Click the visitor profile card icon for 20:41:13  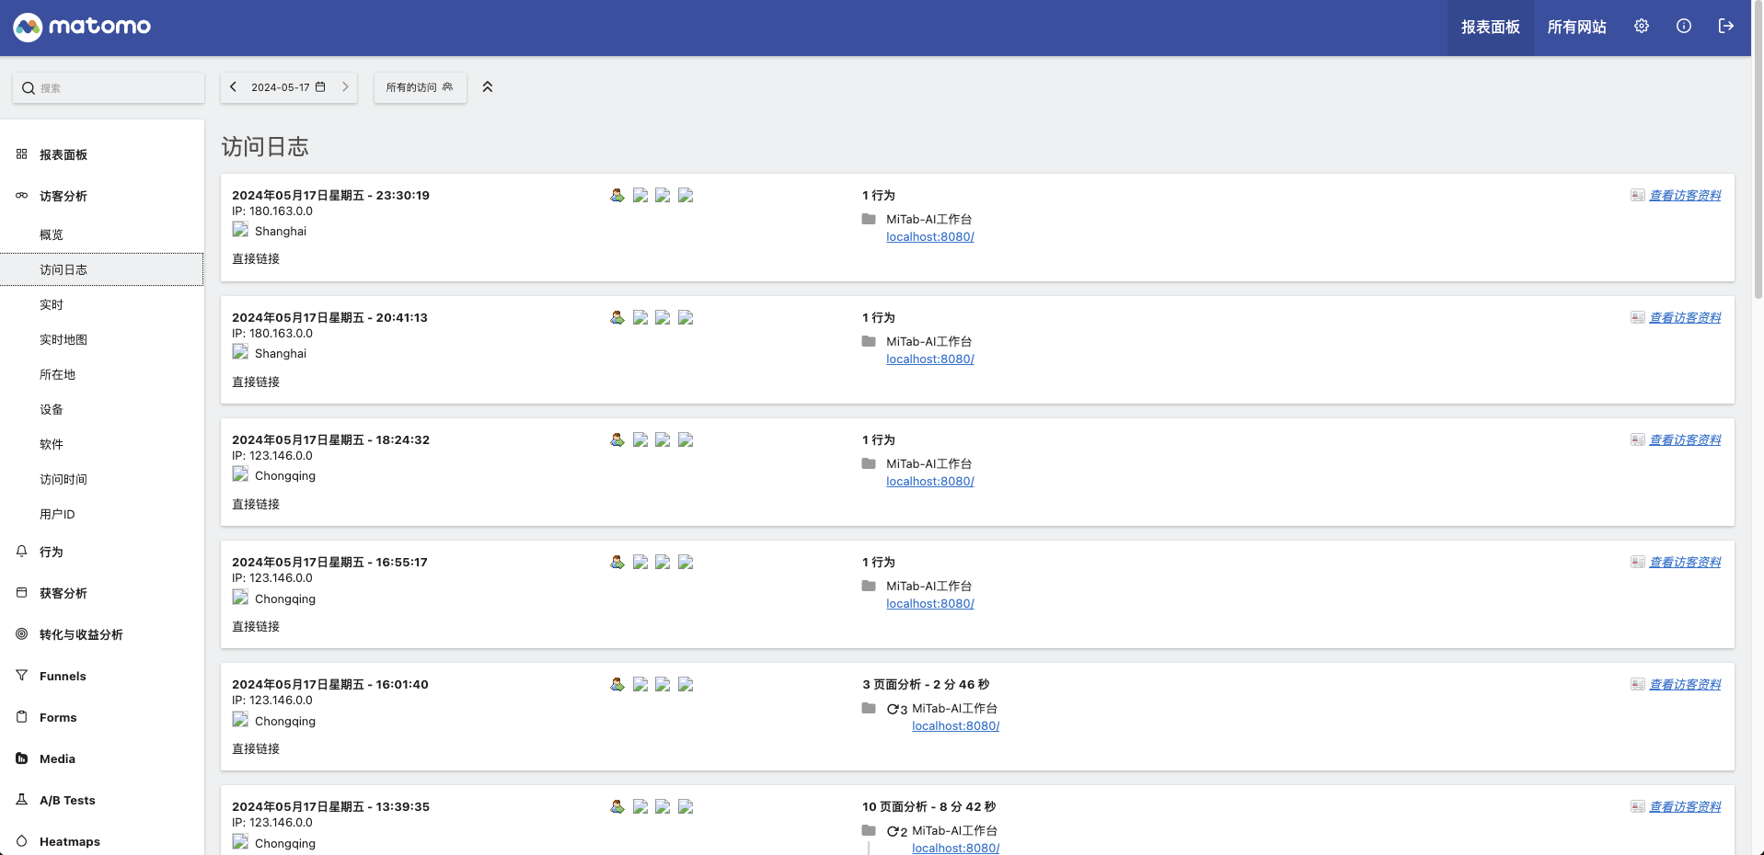(1638, 317)
